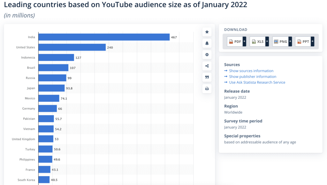Click the value label 43.1
The height and width of the screenshot is (185, 327).
[55, 170]
